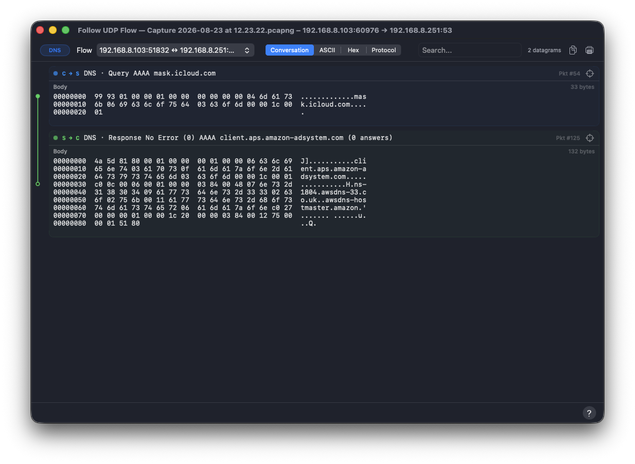
Task: Click the hollow green timeline marker
Action: [38, 184]
